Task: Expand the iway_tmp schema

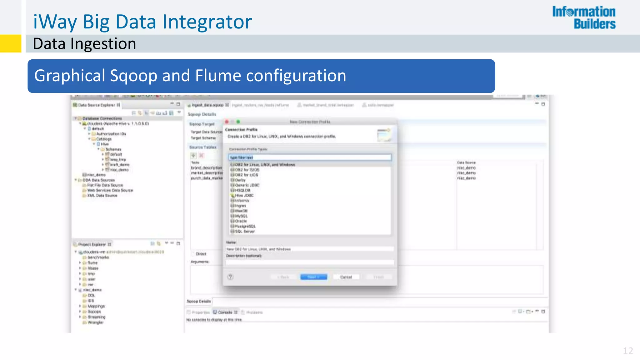Action: click(x=103, y=159)
